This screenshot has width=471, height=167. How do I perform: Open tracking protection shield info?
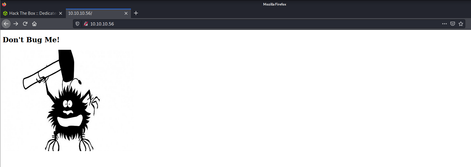click(x=77, y=24)
